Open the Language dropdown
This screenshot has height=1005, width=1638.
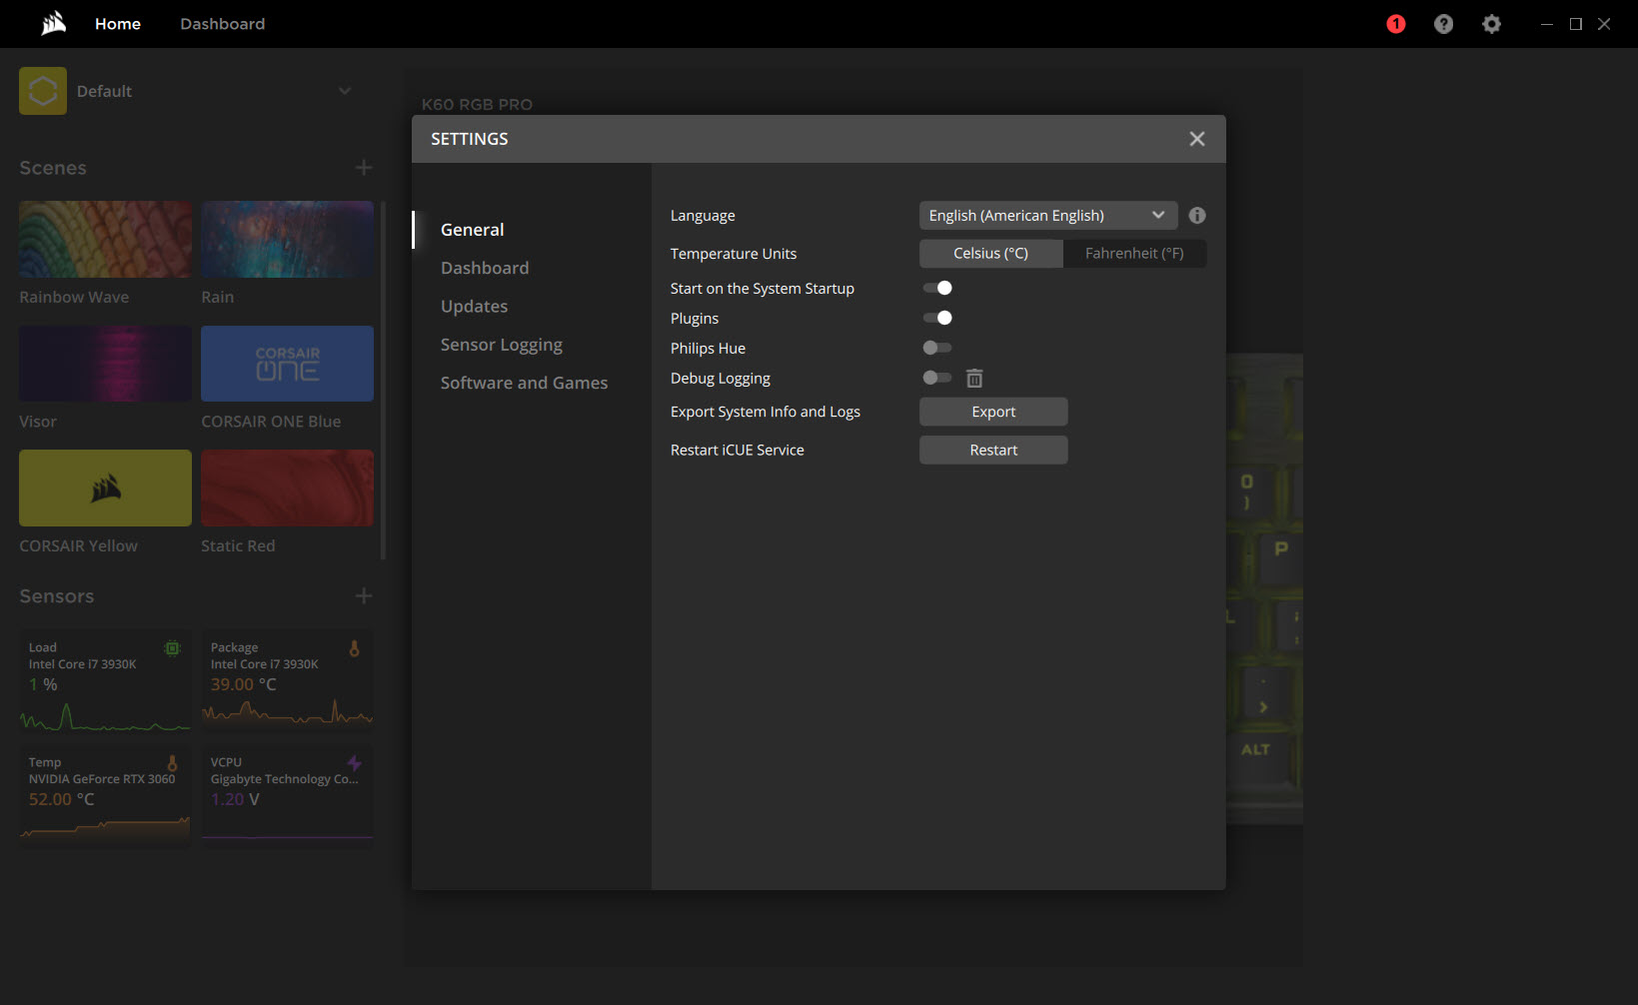(1047, 216)
